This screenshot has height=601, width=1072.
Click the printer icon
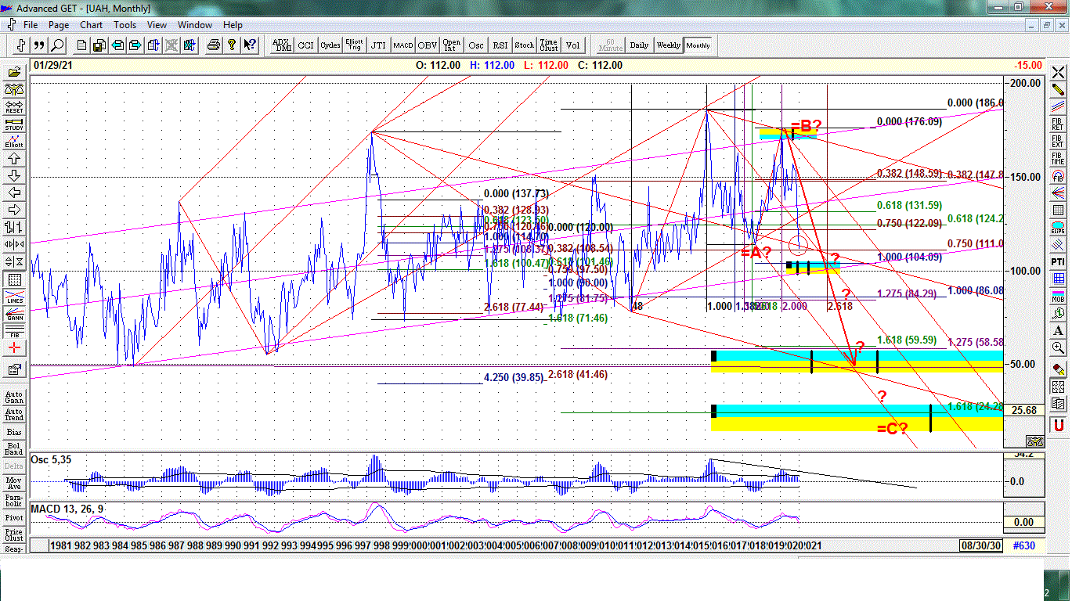click(x=214, y=45)
